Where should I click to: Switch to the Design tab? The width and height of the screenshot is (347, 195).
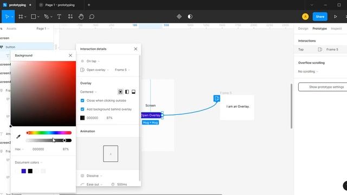(x=303, y=29)
